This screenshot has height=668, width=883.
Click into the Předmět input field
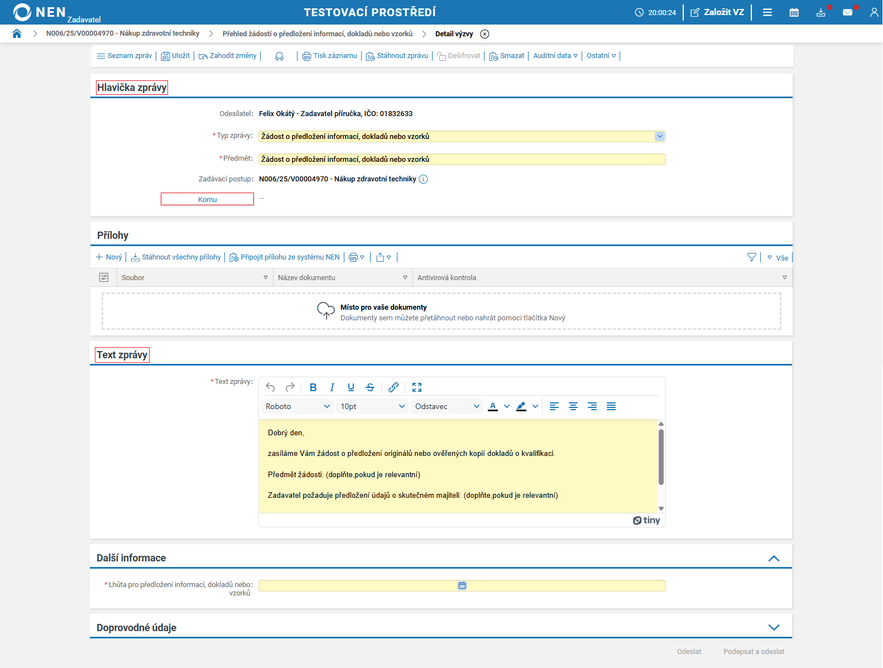(x=462, y=160)
